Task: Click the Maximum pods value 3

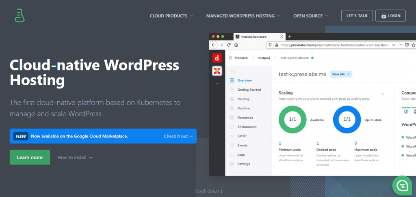Action: tap(355, 143)
